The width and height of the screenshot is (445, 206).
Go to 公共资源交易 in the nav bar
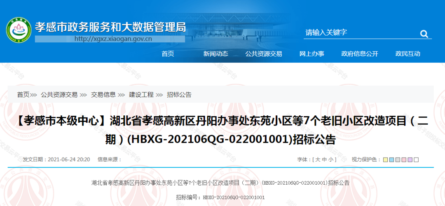[x=264, y=54]
